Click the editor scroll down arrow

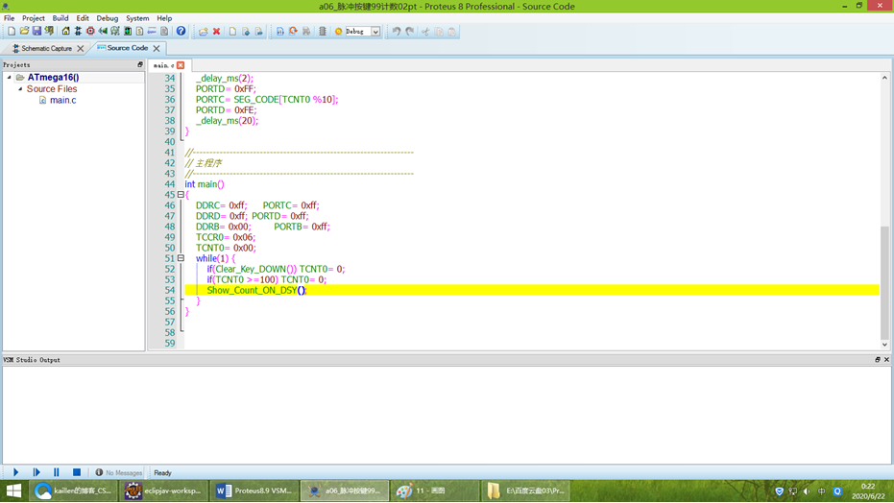point(884,344)
